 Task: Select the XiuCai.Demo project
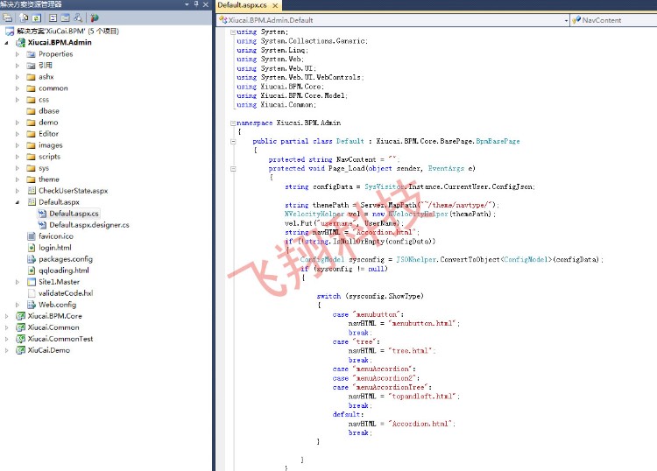[x=48, y=350]
